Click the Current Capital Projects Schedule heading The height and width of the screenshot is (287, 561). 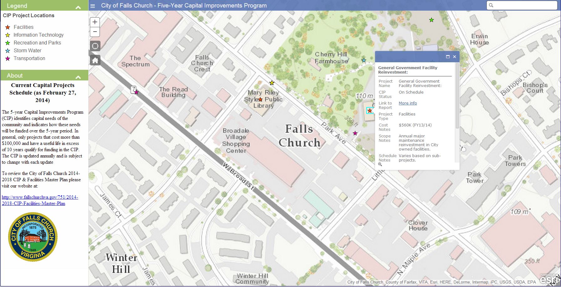pyautogui.click(x=43, y=93)
